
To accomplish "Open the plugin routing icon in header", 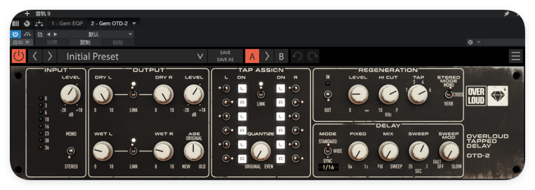I will 40,23.
